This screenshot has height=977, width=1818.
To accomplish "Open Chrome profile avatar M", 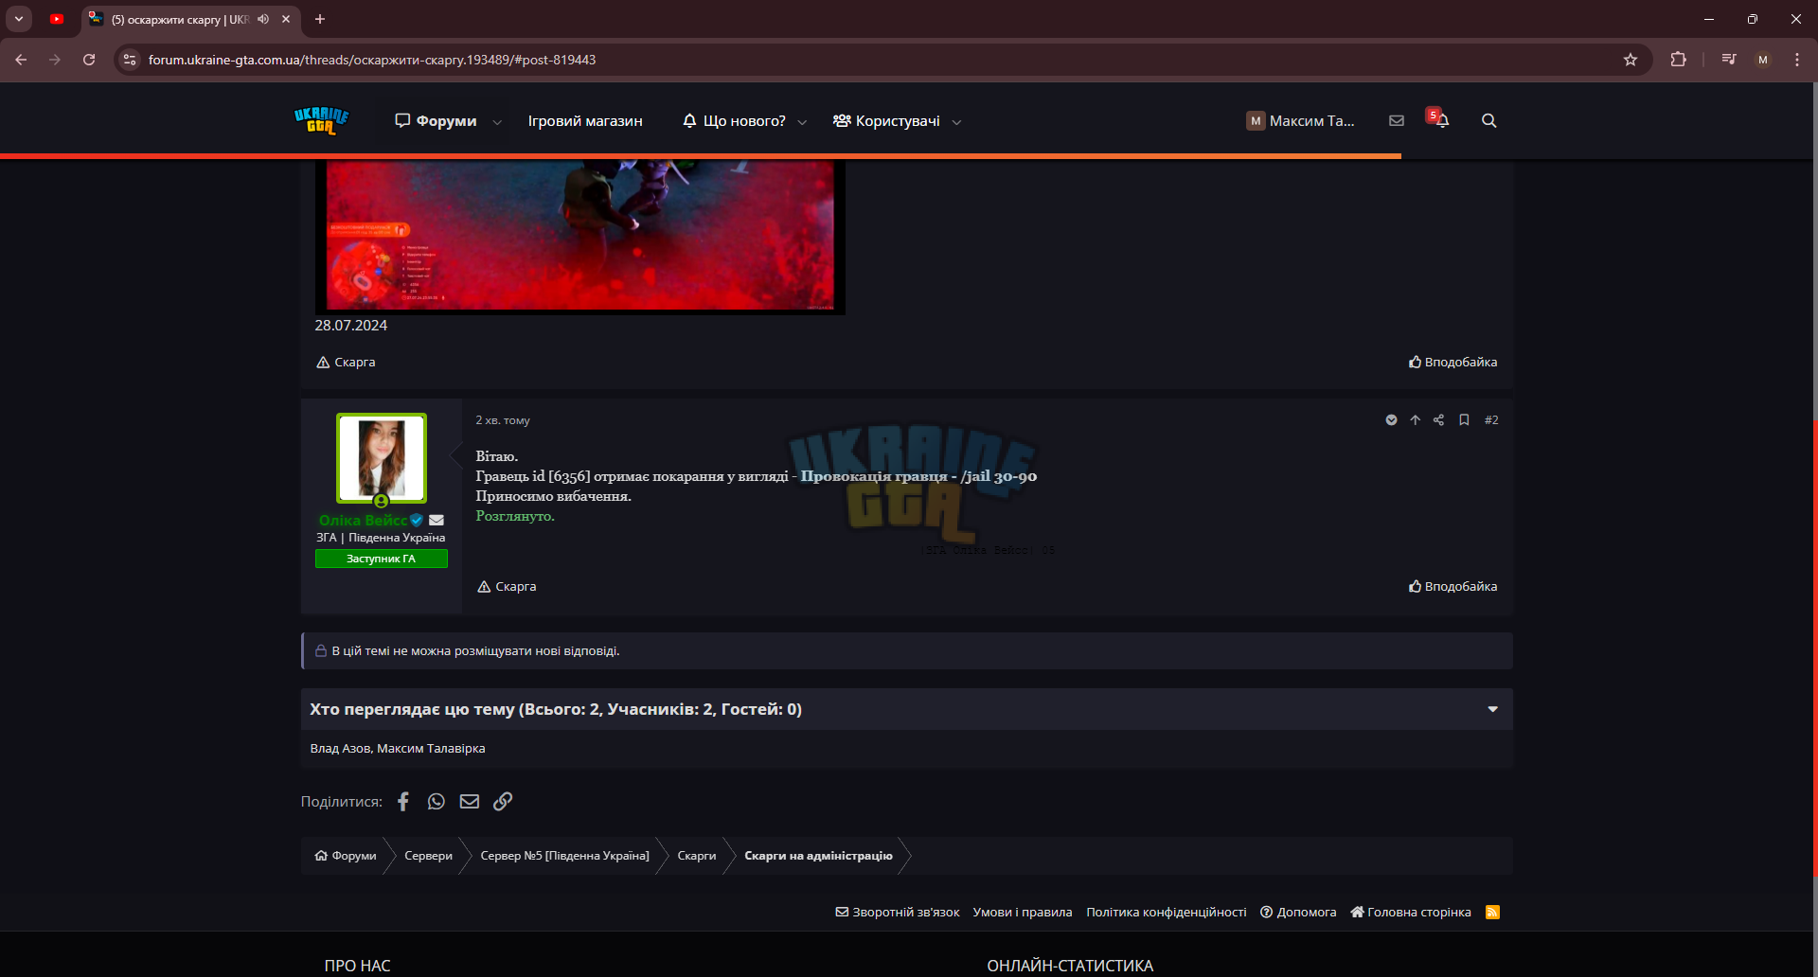I will coord(1763,60).
